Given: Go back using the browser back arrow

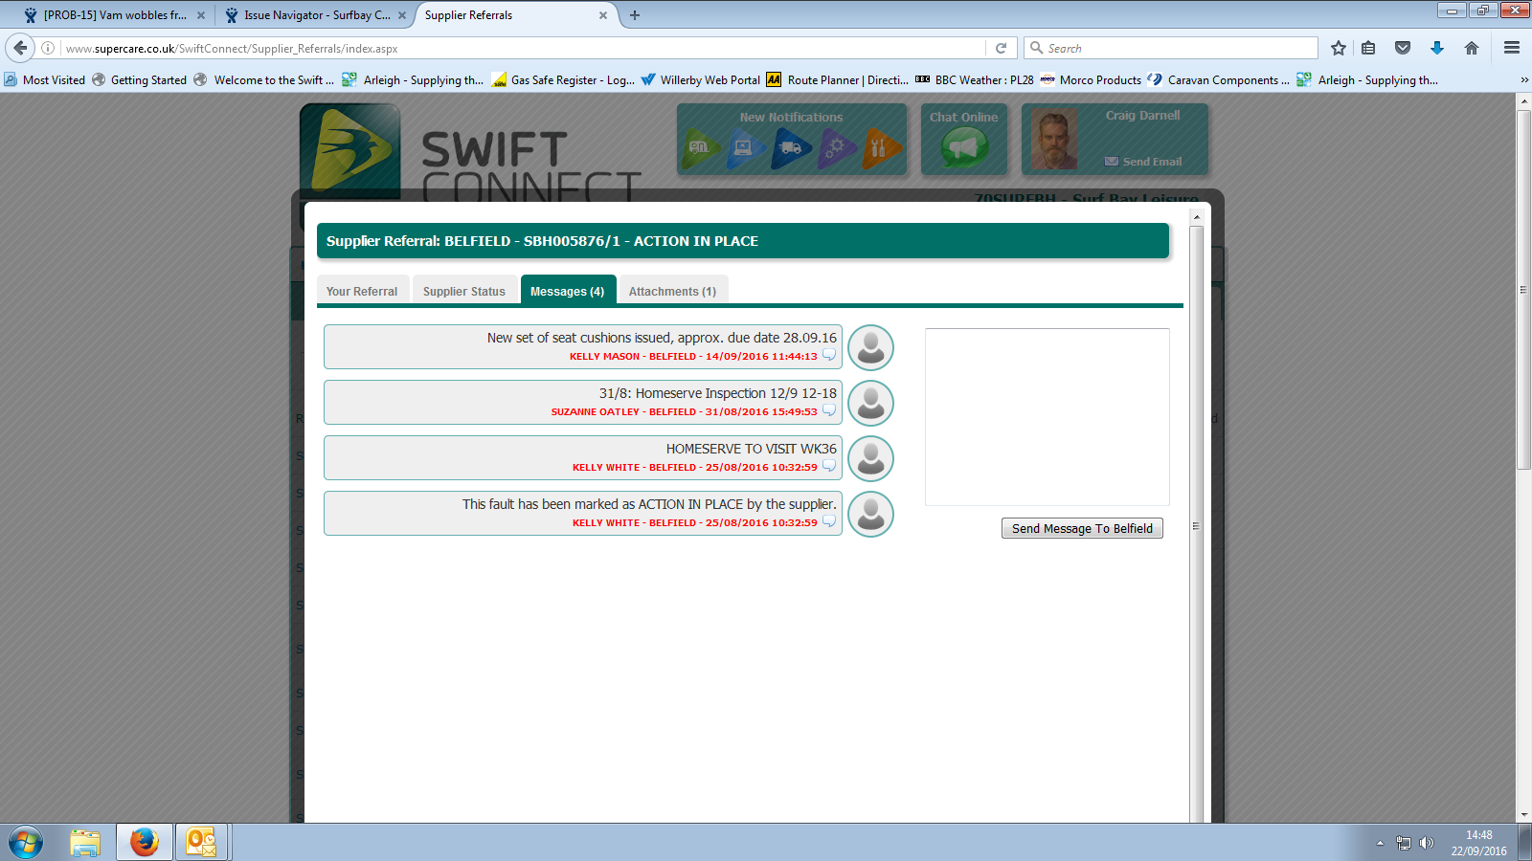Looking at the screenshot, I should click(20, 48).
